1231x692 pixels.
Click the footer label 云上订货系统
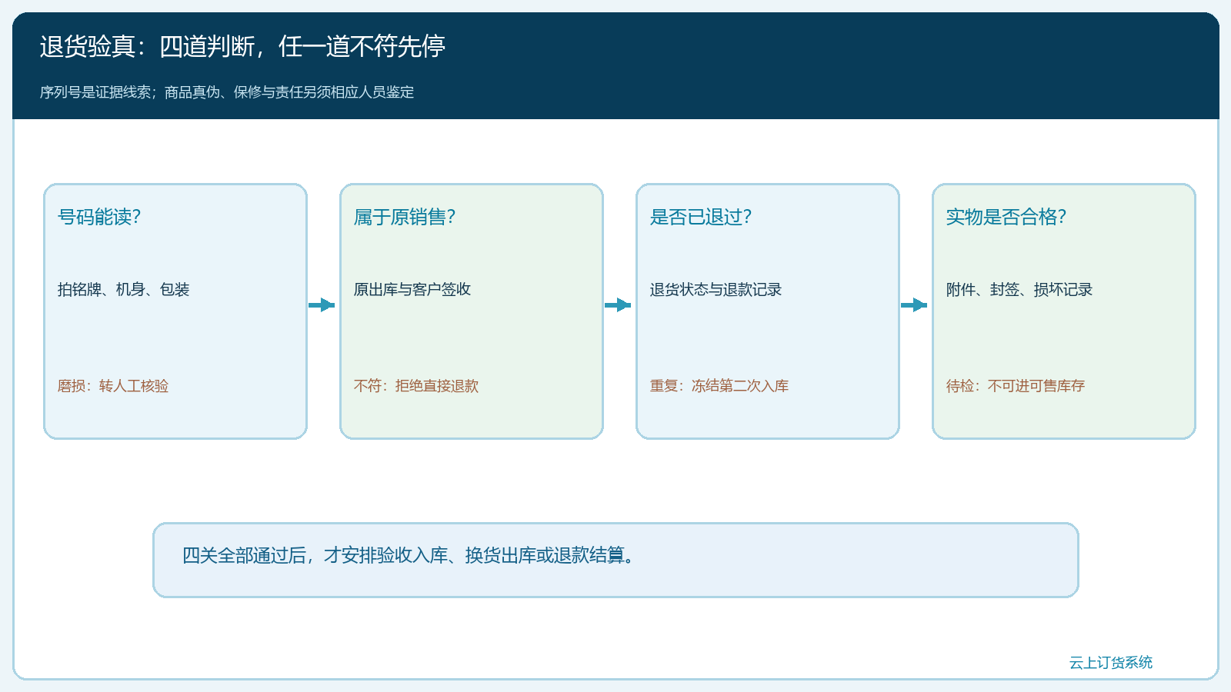click(1111, 662)
